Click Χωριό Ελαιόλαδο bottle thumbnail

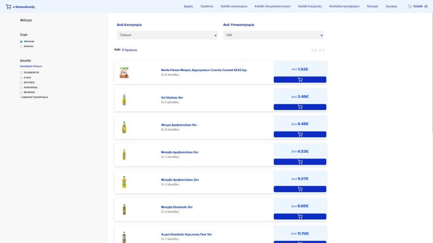(124, 237)
